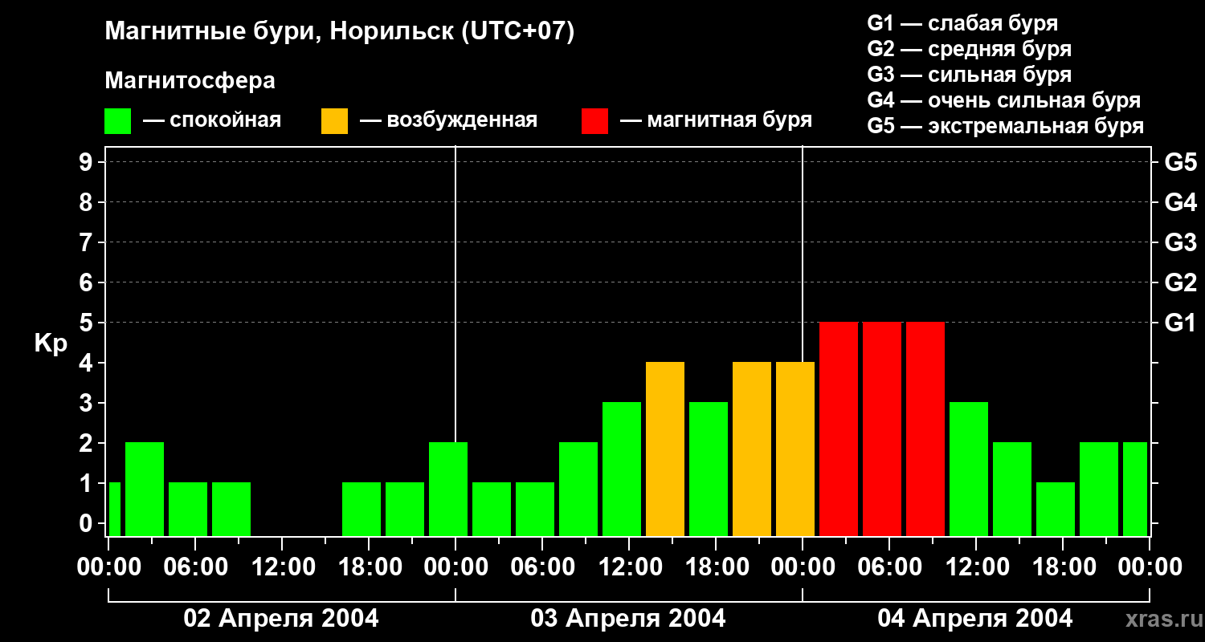Click the red 'магнитная буря' legend swatch
The image size is (1205, 642).
click(594, 121)
